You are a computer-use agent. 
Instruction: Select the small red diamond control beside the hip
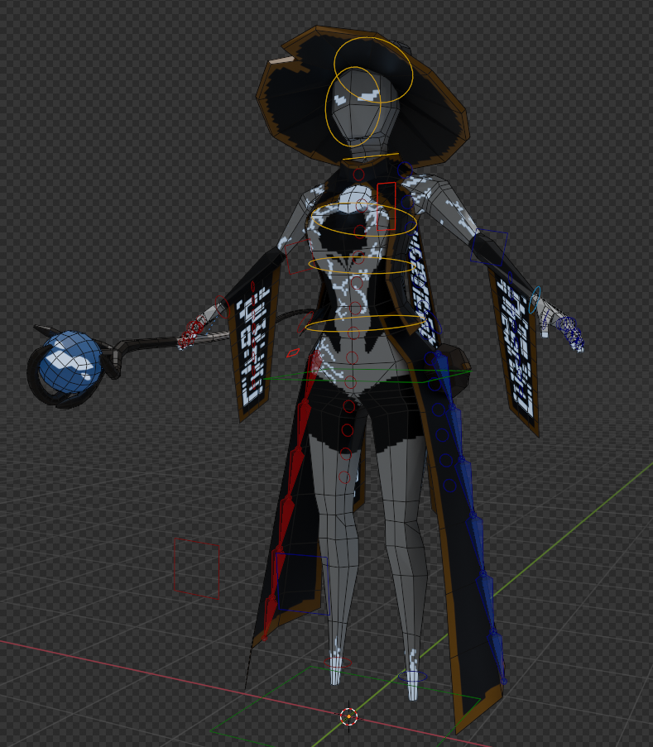(293, 352)
